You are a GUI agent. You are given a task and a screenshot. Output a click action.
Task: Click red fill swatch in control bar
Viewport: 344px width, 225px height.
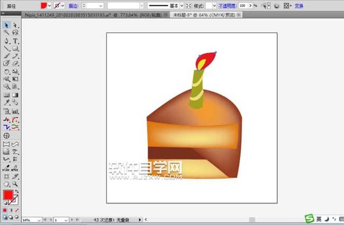point(44,6)
